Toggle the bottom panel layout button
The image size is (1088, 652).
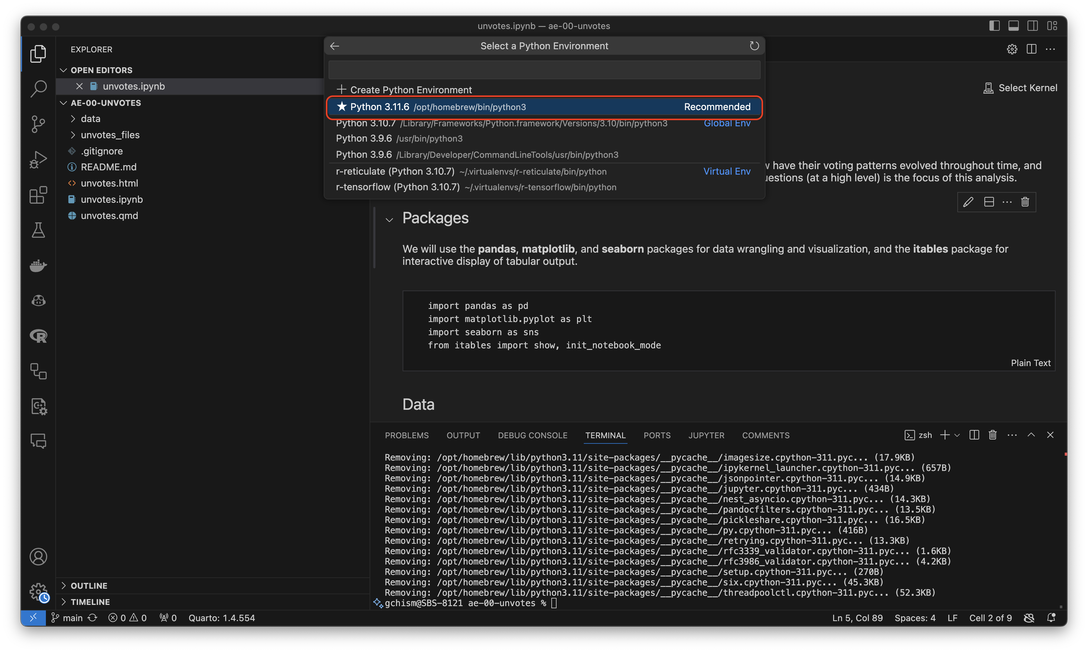tap(1014, 26)
